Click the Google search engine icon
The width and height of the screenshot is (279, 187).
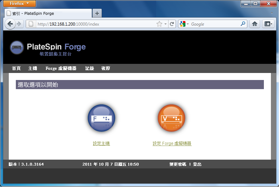tap(183, 24)
